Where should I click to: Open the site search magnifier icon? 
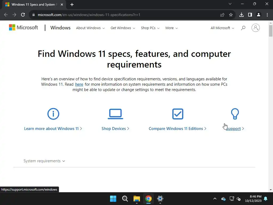[243, 28]
